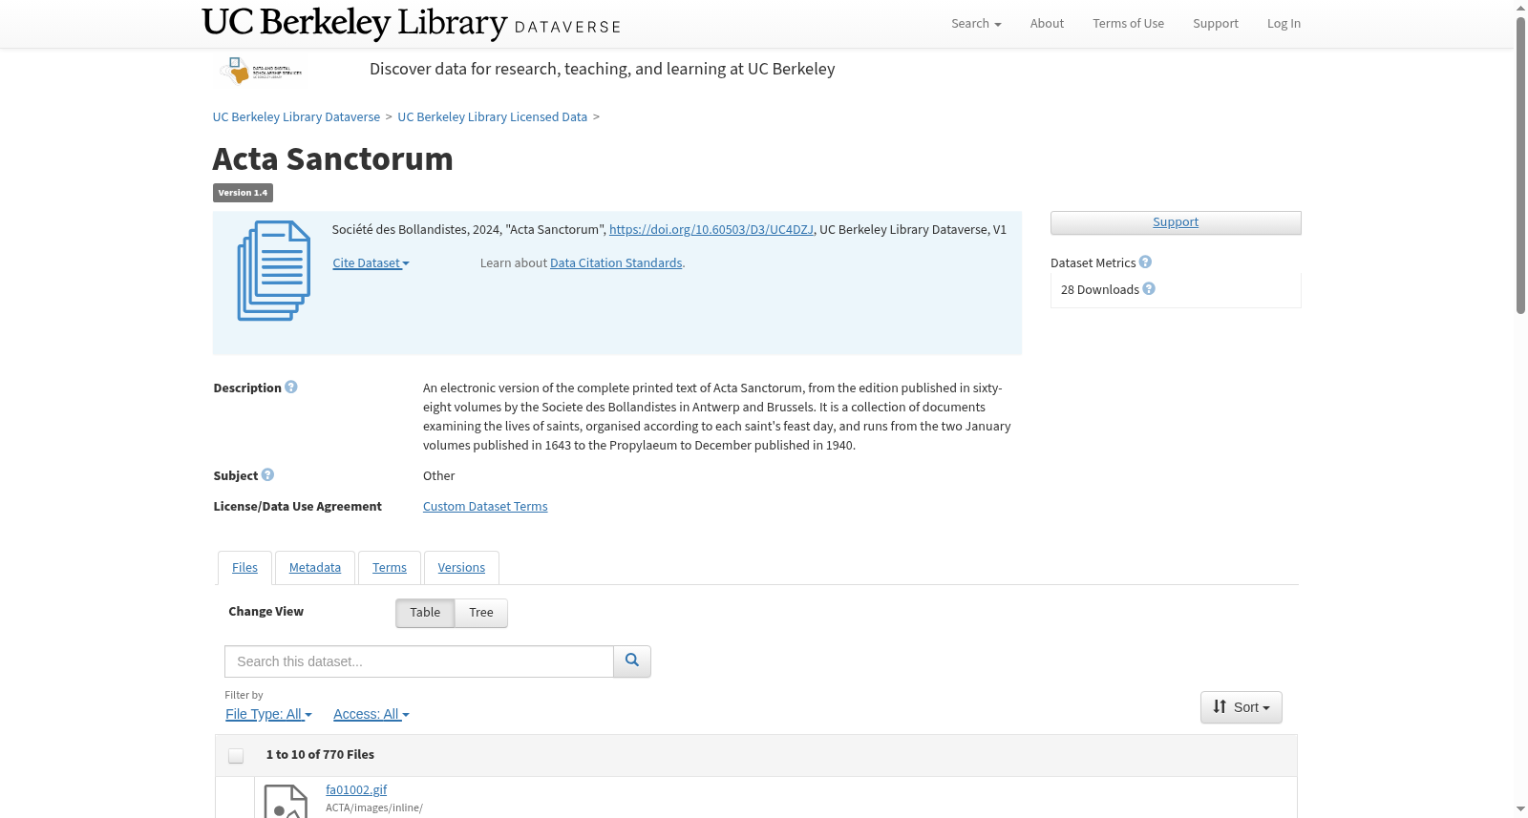The image size is (1528, 818).
Task: Open the Search dropdown in navbar
Action: coord(976,24)
